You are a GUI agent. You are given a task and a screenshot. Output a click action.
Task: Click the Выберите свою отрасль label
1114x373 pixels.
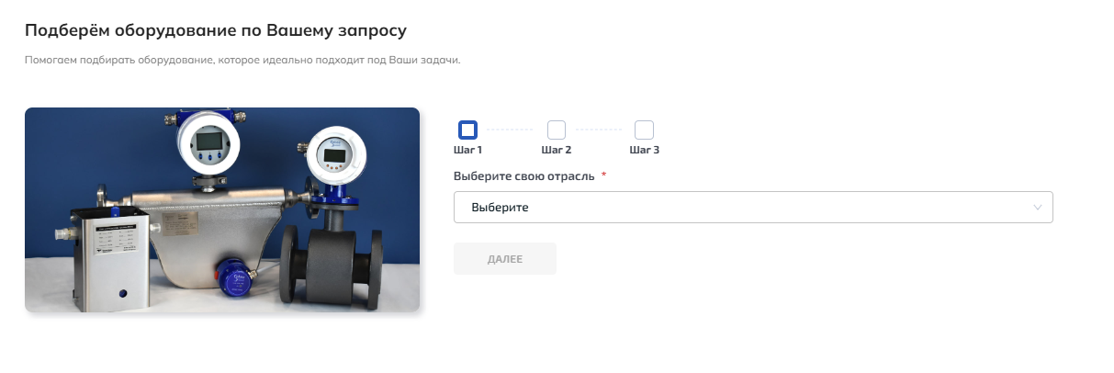click(523, 175)
